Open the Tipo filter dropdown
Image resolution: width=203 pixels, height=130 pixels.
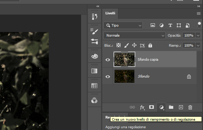[123, 25]
